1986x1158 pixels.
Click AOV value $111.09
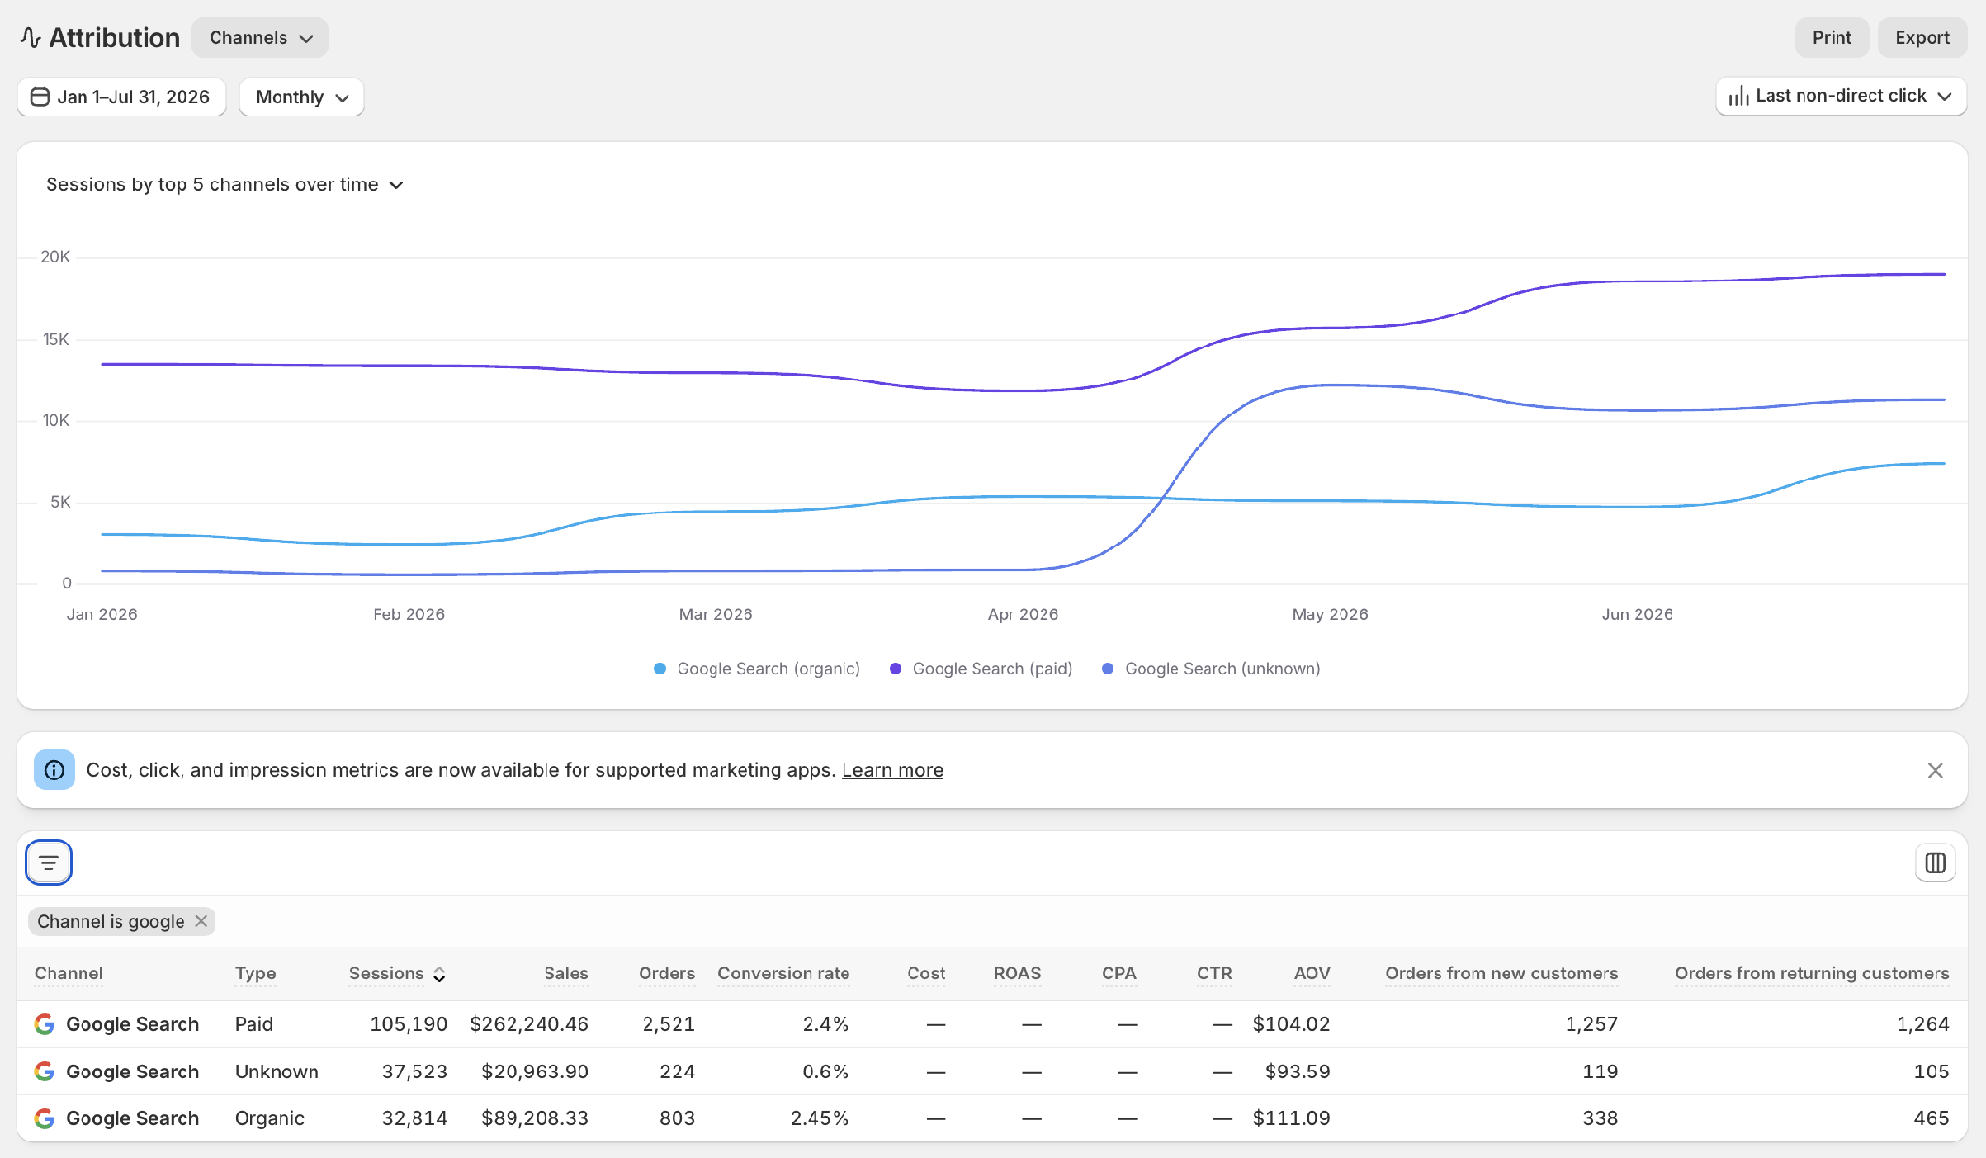1291,1118
